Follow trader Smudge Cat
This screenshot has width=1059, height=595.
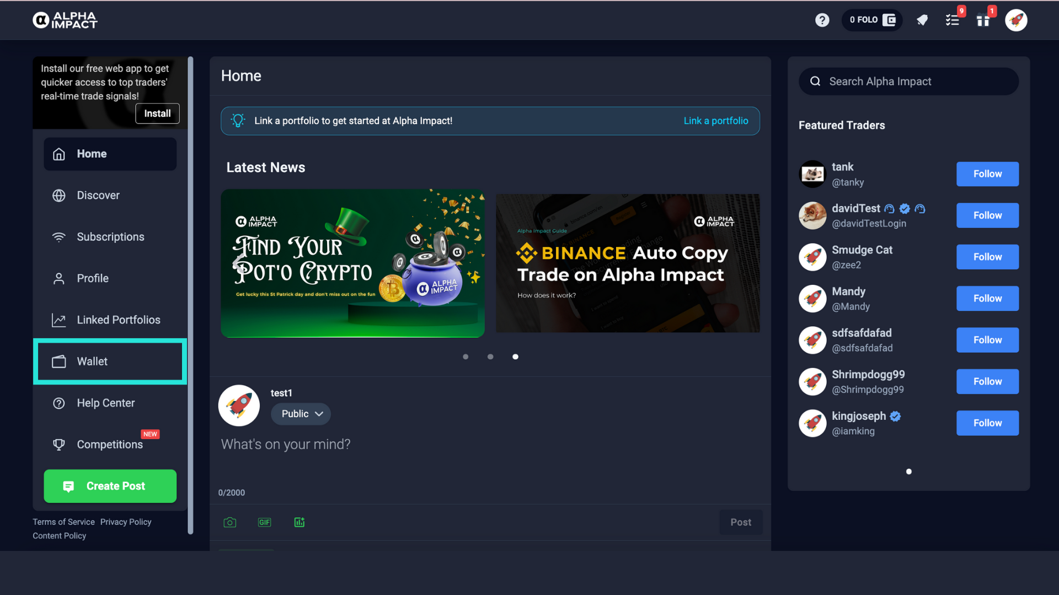pyautogui.click(x=987, y=257)
